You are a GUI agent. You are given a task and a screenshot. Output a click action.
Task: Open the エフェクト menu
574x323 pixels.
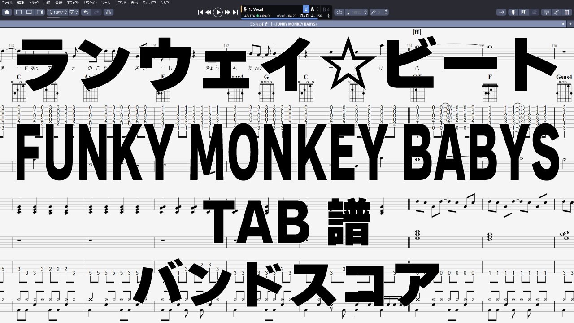[73, 3]
